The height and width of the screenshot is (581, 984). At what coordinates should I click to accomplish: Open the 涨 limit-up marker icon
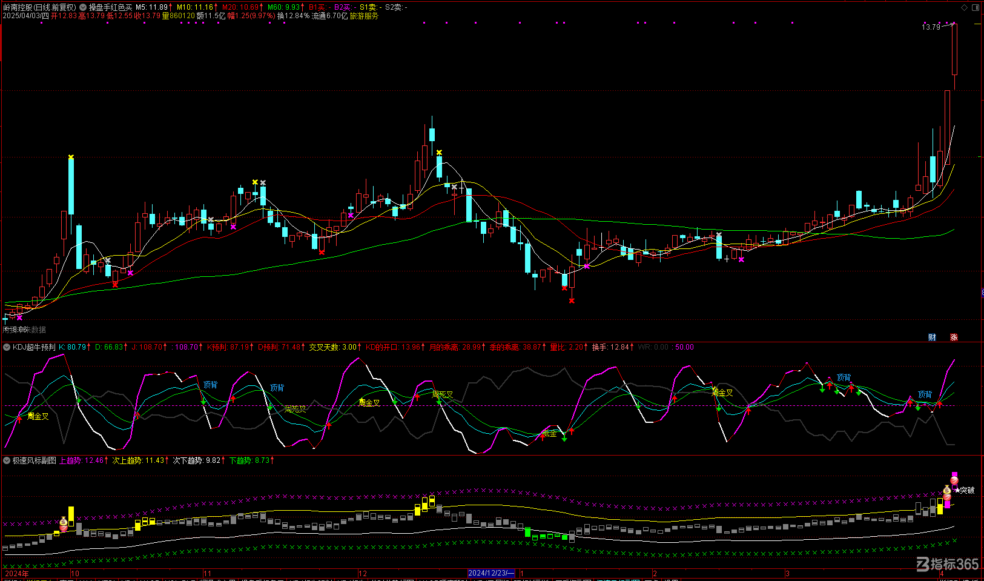[x=954, y=337]
